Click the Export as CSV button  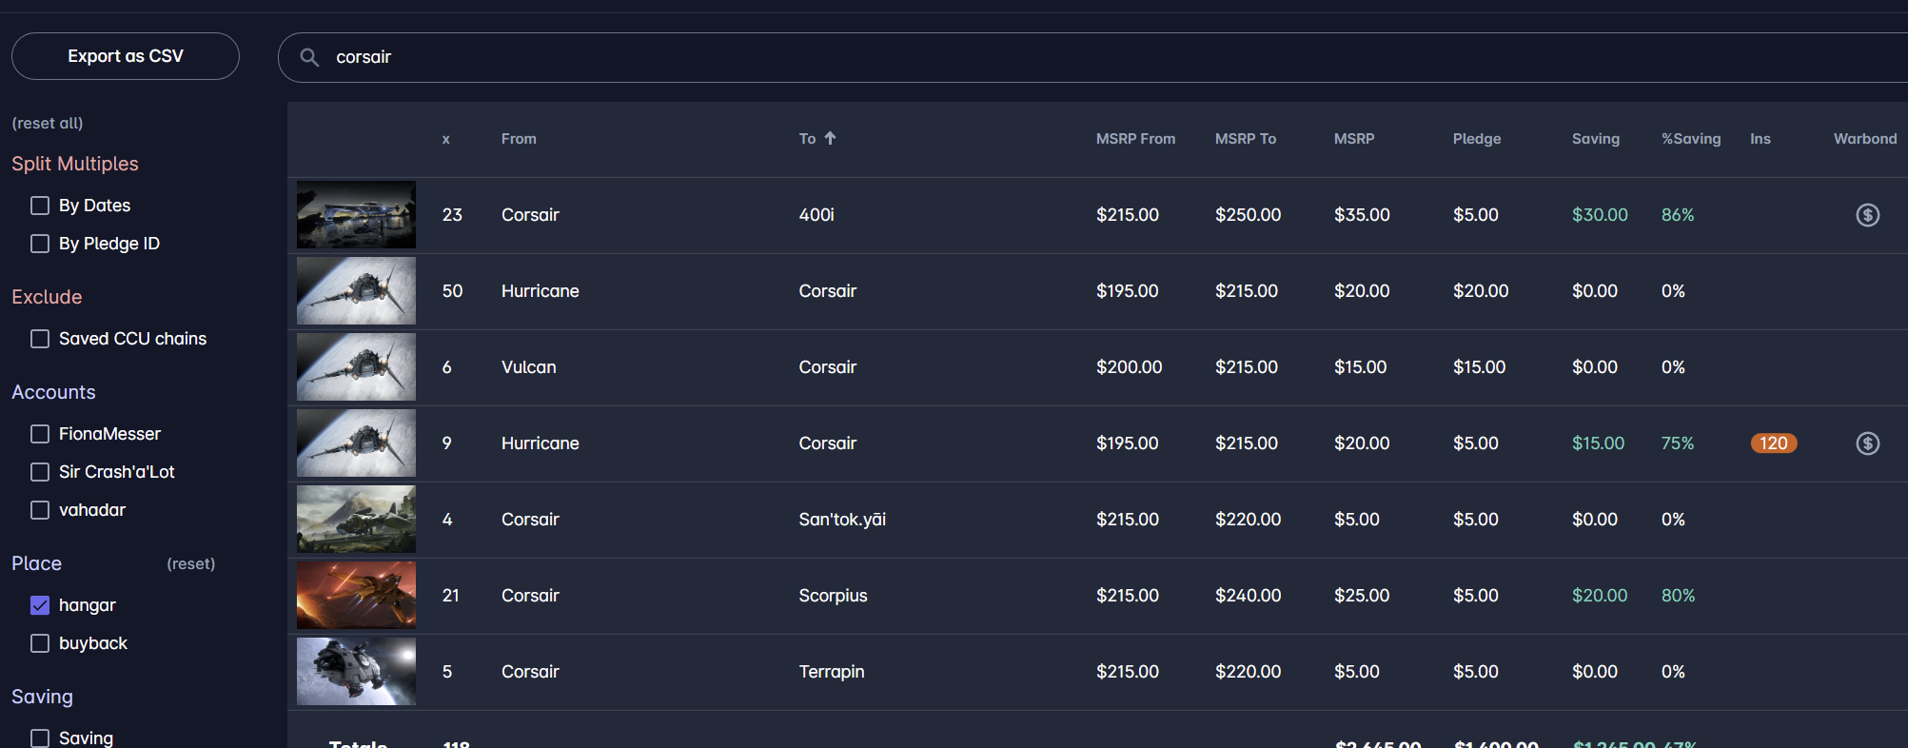(126, 56)
